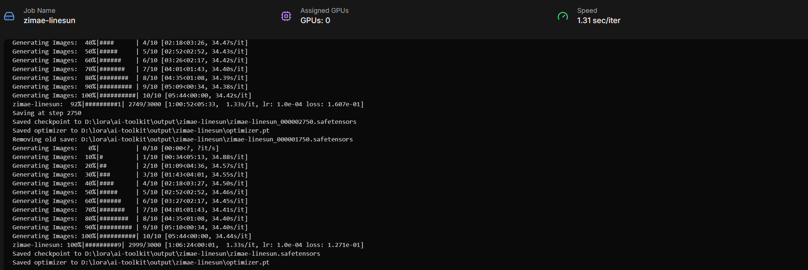The width and height of the screenshot is (808, 270).
Task: Click the Job Name label
Action: pos(40,11)
